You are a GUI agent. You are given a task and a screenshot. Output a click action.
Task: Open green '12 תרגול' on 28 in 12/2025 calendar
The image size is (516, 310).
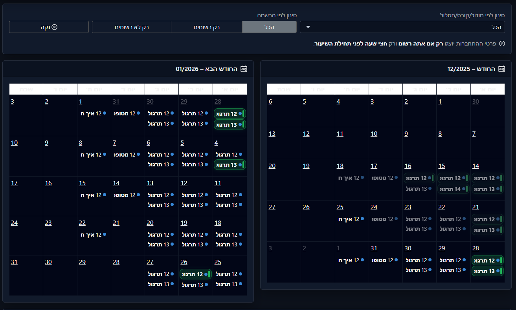[487, 260]
